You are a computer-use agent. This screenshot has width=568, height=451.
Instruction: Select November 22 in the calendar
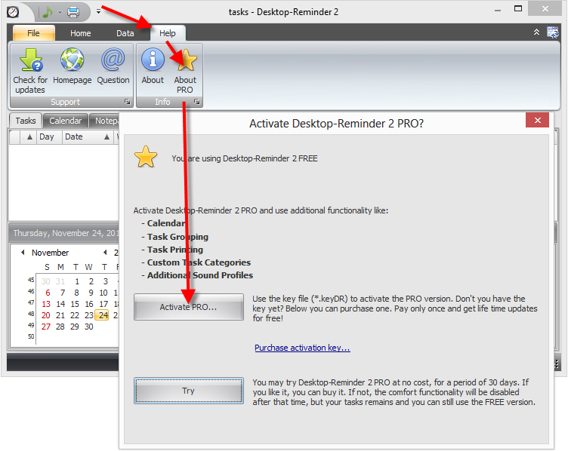pyautogui.click(x=75, y=315)
